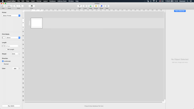The image size is (194, 109).
Task: Click the Margin 2mm input field
Action: (x=15, y=54)
